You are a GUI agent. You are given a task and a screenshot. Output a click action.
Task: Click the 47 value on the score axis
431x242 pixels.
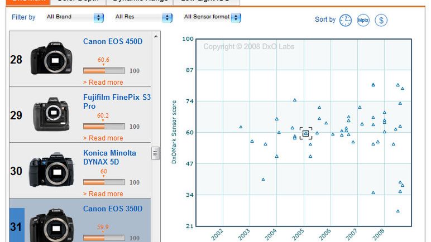point(190,164)
